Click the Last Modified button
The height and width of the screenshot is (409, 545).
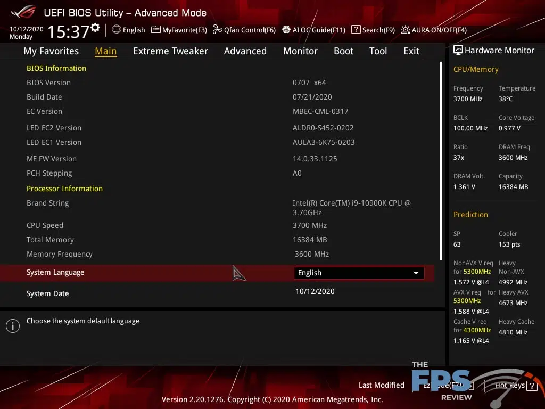click(x=381, y=385)
